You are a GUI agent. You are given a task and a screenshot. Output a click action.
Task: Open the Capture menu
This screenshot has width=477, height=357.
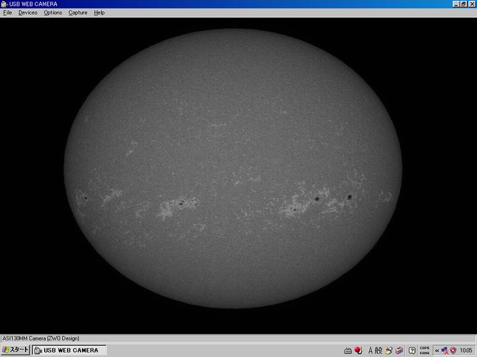coord(78,12)
